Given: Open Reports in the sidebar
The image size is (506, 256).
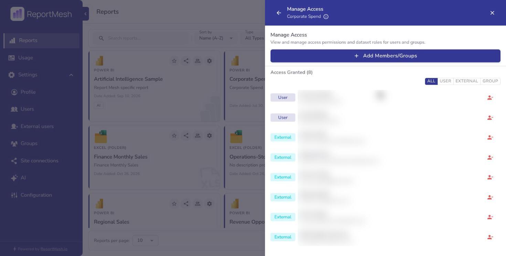Looking at the screenshot, I should (x=42, y=40).
